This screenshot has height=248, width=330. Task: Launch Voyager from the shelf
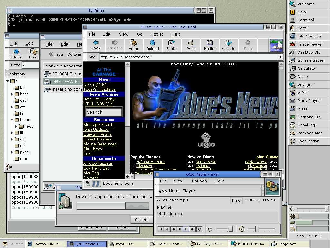coord(309,85)
